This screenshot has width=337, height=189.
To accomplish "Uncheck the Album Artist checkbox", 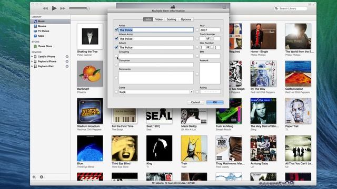I will click(x=116, y=38).
